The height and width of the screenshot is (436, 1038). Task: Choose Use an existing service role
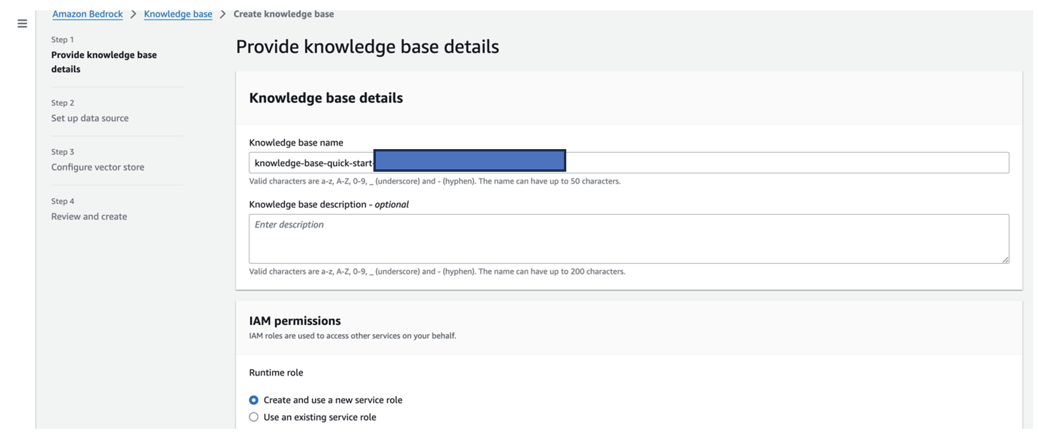coord(254,417)
